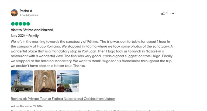Click the "Written December 21, 2024" date
This screenshot has height=111, width=207.
(27, 106)
